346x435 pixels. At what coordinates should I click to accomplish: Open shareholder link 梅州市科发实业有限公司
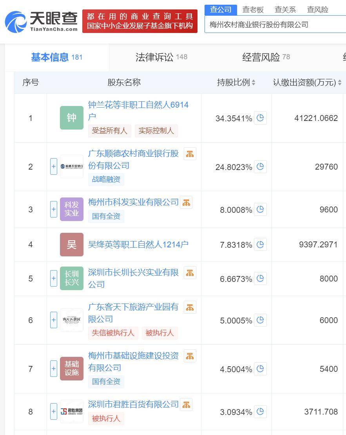tap(133, 202)
